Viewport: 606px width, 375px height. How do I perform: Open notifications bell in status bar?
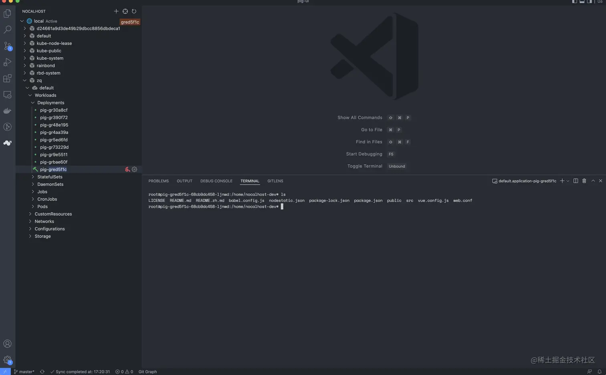coord(600,371)
